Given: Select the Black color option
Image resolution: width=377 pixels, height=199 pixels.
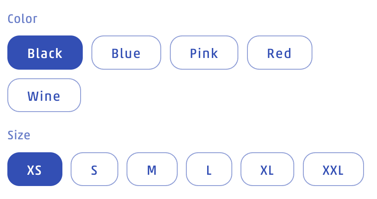Looking at the screenshot, I should 45,53.
